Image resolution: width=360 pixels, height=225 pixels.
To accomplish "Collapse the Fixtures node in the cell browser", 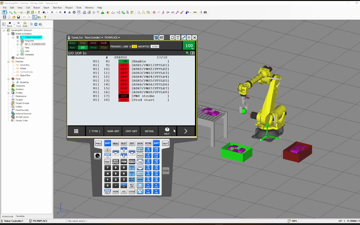I will [x=8, y=62].
